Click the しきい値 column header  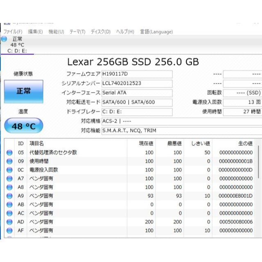pyautogui.click(x=198, y=143)
